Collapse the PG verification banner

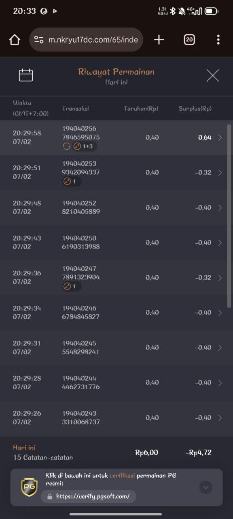point(205,487)
